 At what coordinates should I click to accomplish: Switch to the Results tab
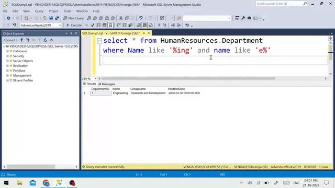click(x=90, y=84)
